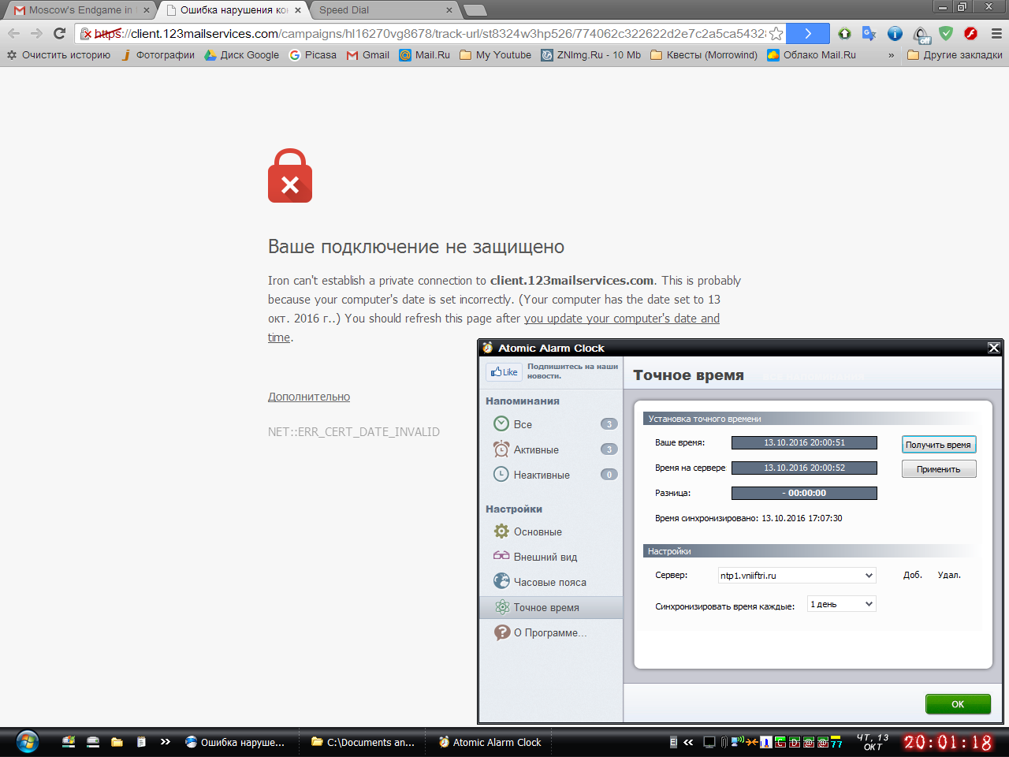
Task: Click the Применить button
Action: (939, 469)
